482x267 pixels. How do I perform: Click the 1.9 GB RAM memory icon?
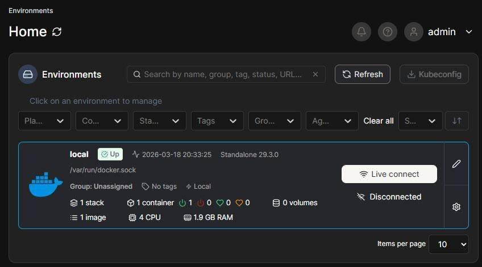click(x=188, y=218)
